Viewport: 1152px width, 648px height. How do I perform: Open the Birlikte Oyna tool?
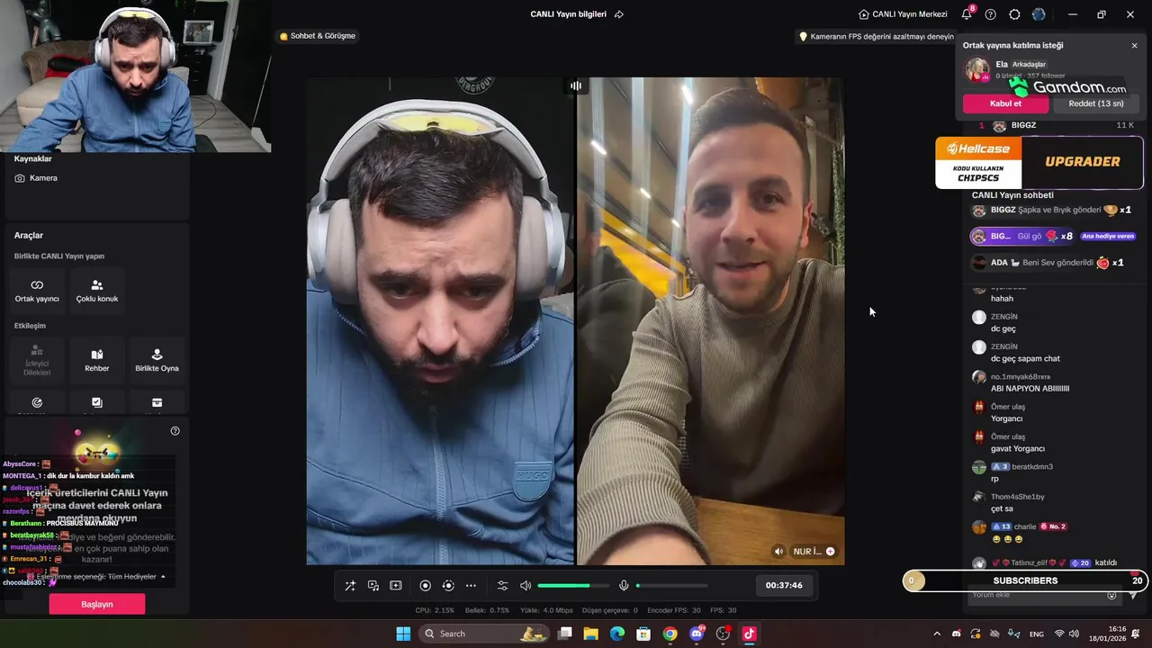pos(157,360)
